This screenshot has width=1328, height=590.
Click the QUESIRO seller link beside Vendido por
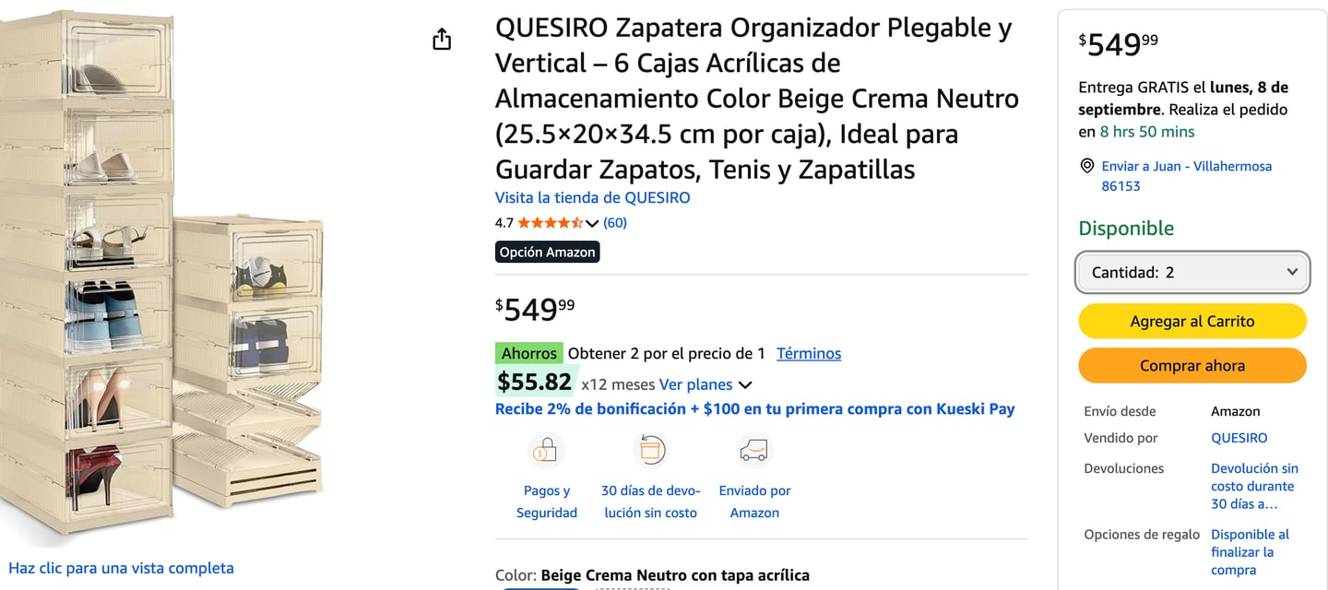pyautogui.click(x=1239, y=438)
